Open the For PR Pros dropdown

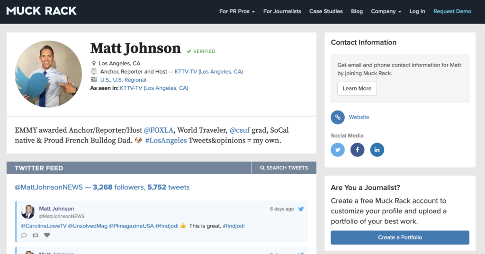point(237,11)
